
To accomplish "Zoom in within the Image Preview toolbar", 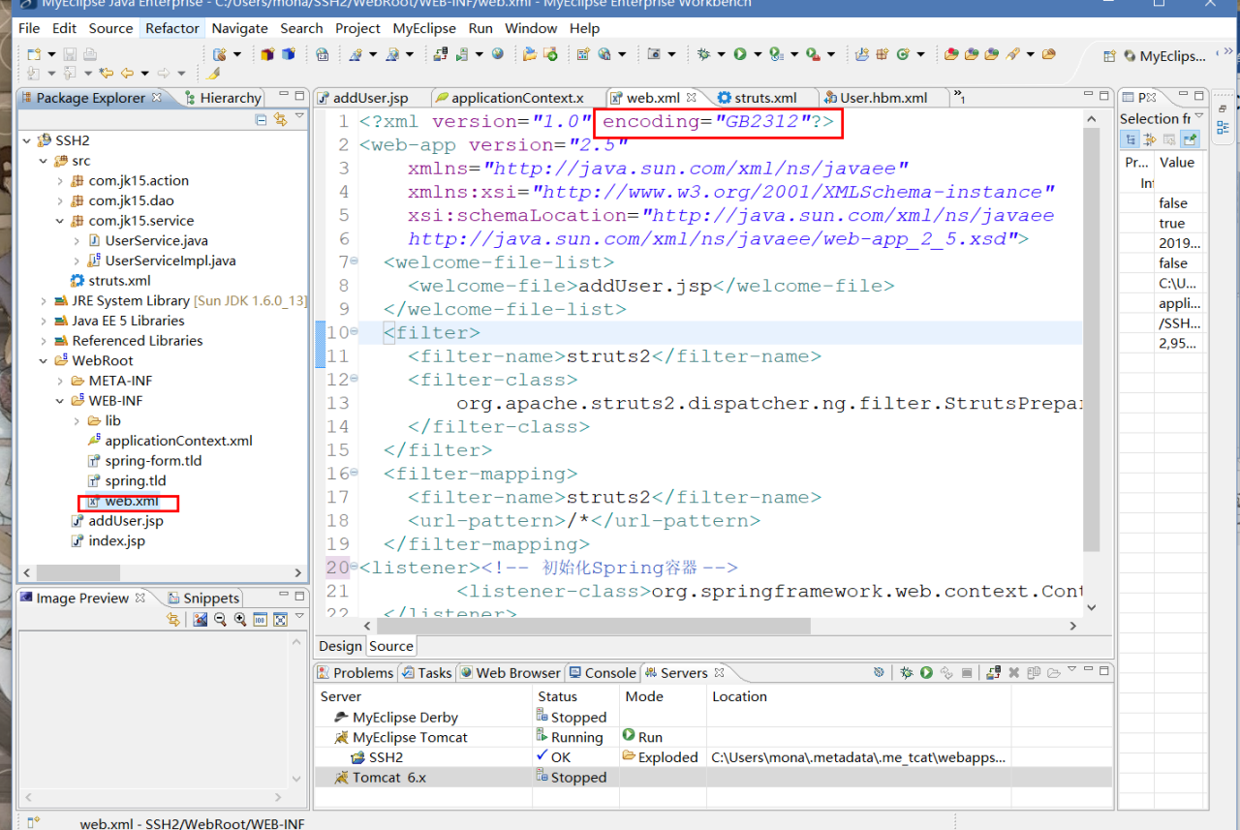I will [x=240, y=620].
